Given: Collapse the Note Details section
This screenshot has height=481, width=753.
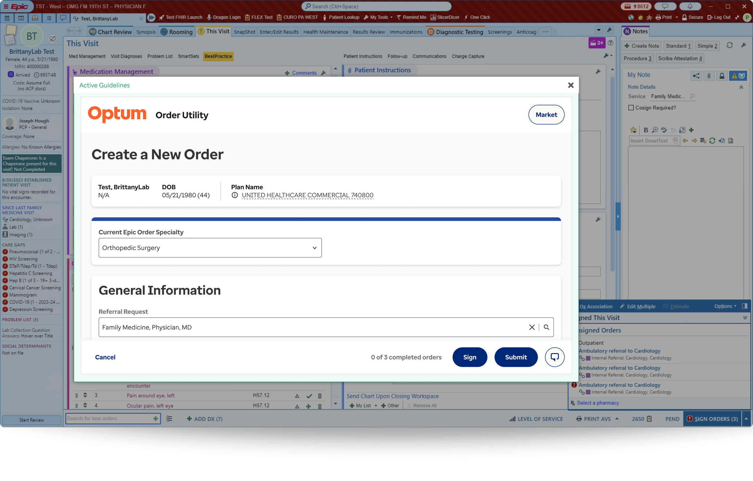Looking at the screenshot, I should coord(741,87).
